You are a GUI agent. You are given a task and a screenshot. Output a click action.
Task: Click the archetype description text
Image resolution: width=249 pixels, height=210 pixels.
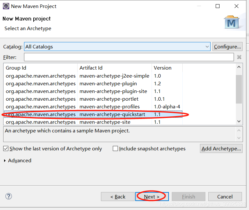pos(67,131)
